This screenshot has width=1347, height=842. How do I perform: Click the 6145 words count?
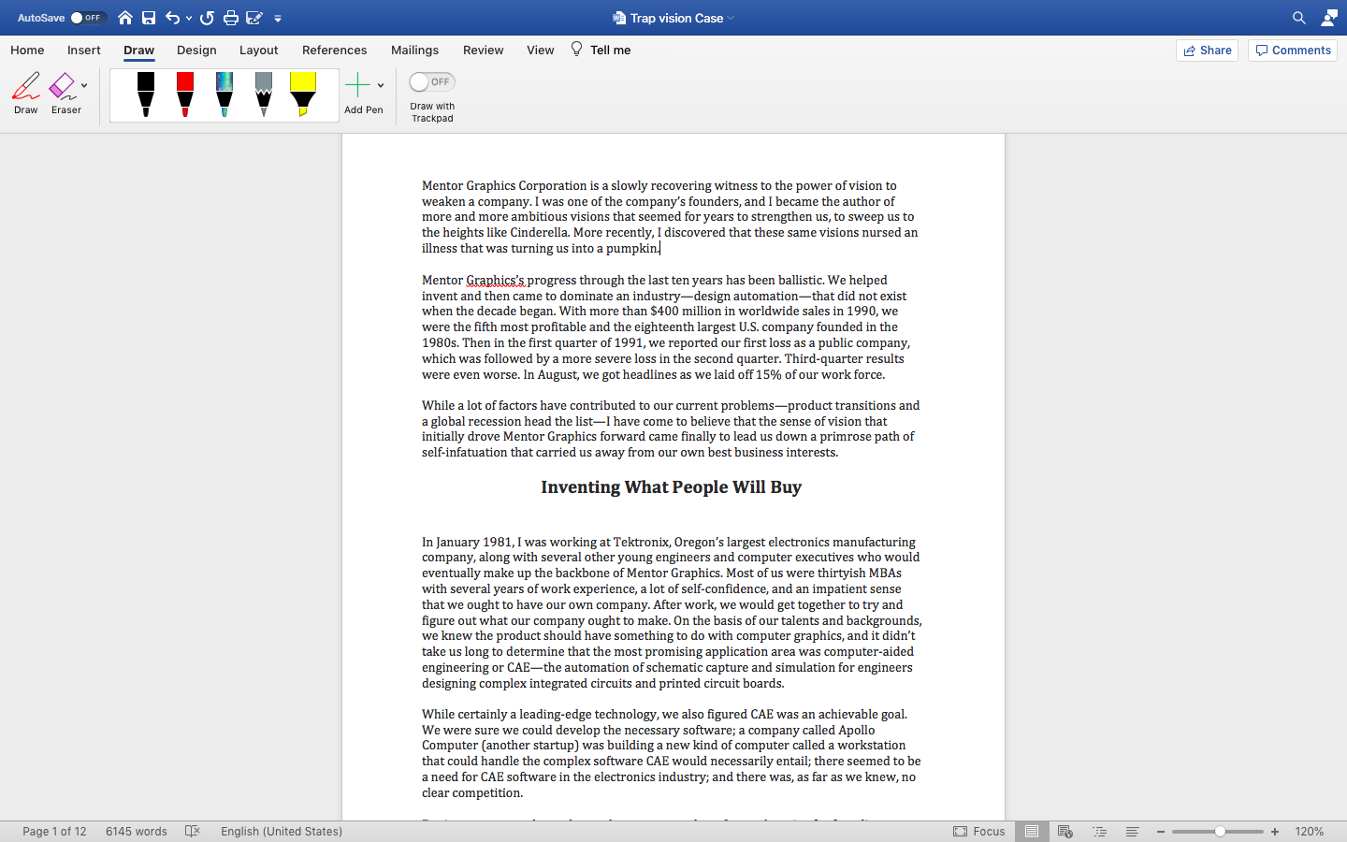[x=137, y=831]
